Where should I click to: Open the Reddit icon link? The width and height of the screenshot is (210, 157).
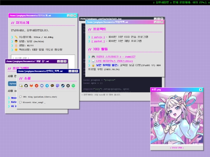[37, 86]
